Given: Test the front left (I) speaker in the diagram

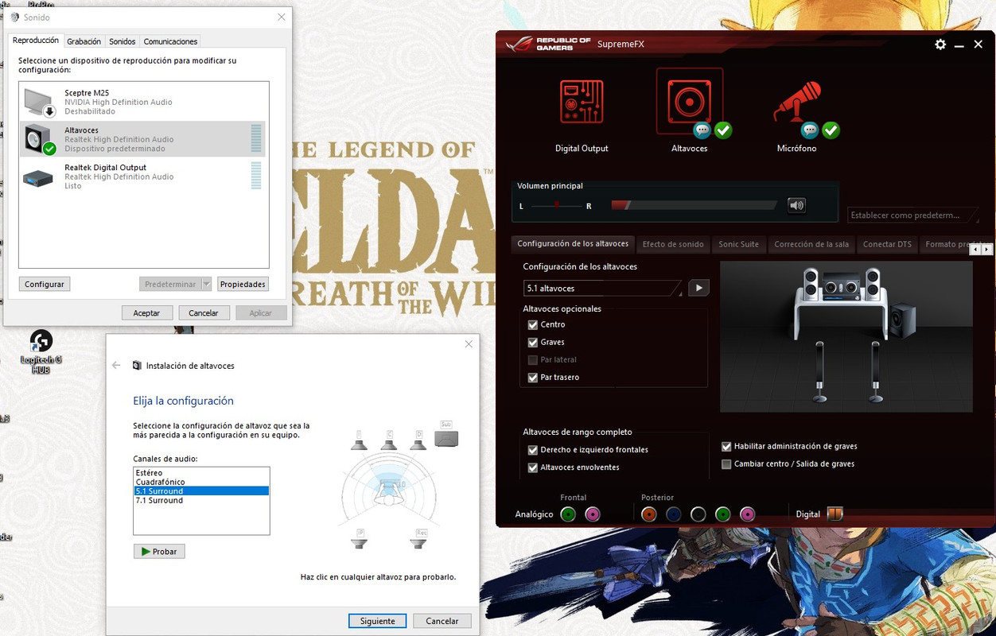Looking at the screenshot, I should click(360, 440).
